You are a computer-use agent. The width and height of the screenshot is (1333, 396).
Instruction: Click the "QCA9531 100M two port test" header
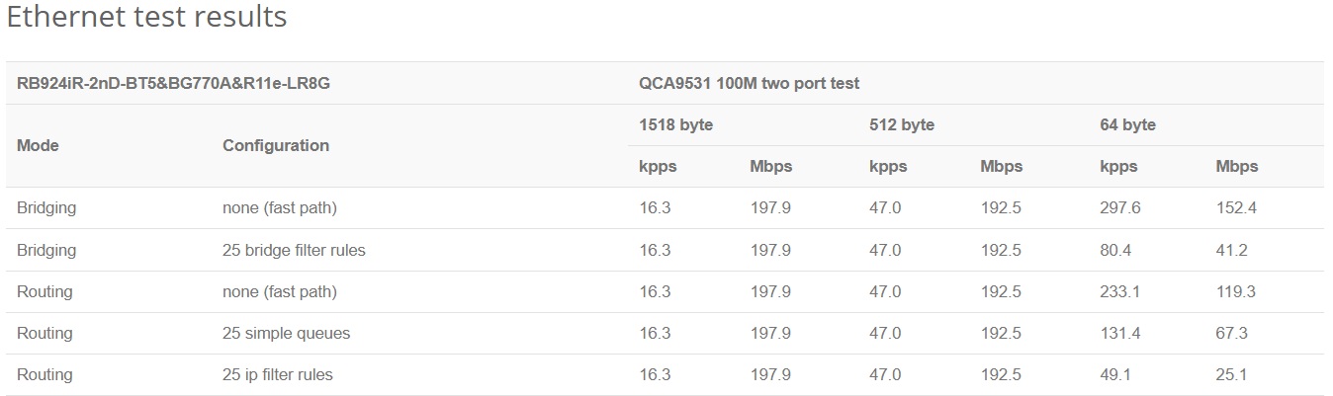[750, 84]
